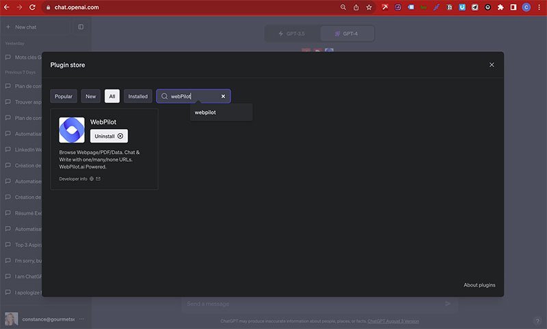This screenshot has height=329, width=547.
Task: Click the plugin search field
Action: 194,96
